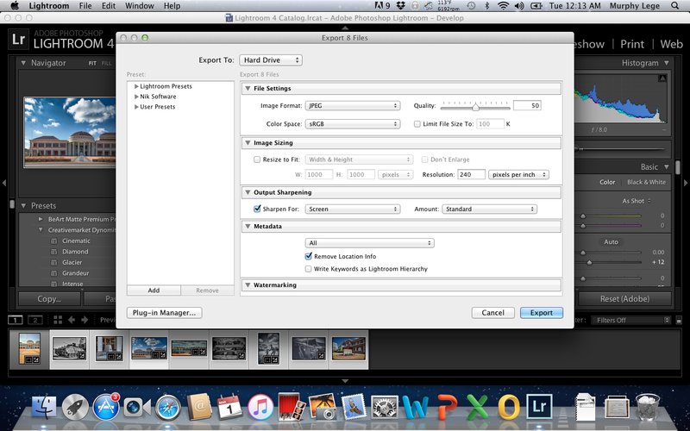This screenshot has height=431, width=690.
Task: Switch to the Print module
Action: [x=632, y=44]
